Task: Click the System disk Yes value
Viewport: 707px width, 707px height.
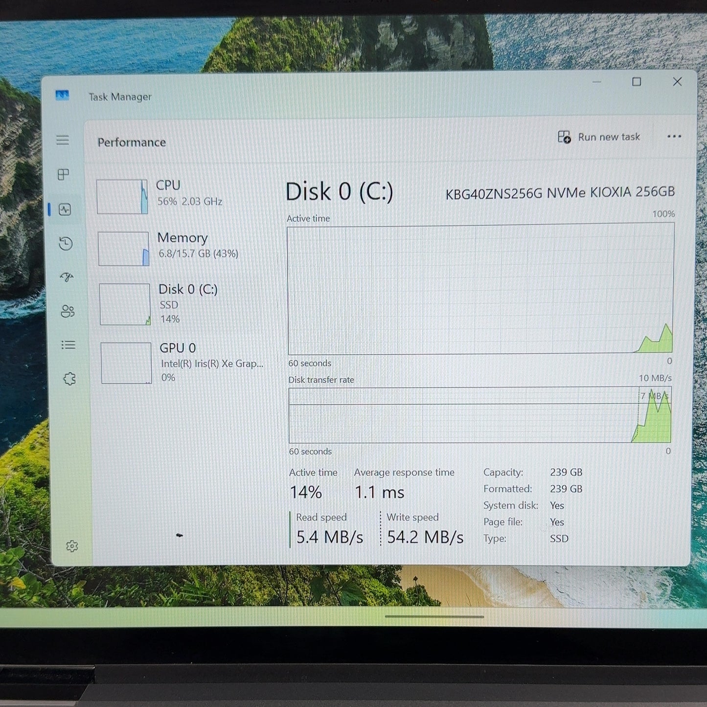Action: click(x=557, y=505)
